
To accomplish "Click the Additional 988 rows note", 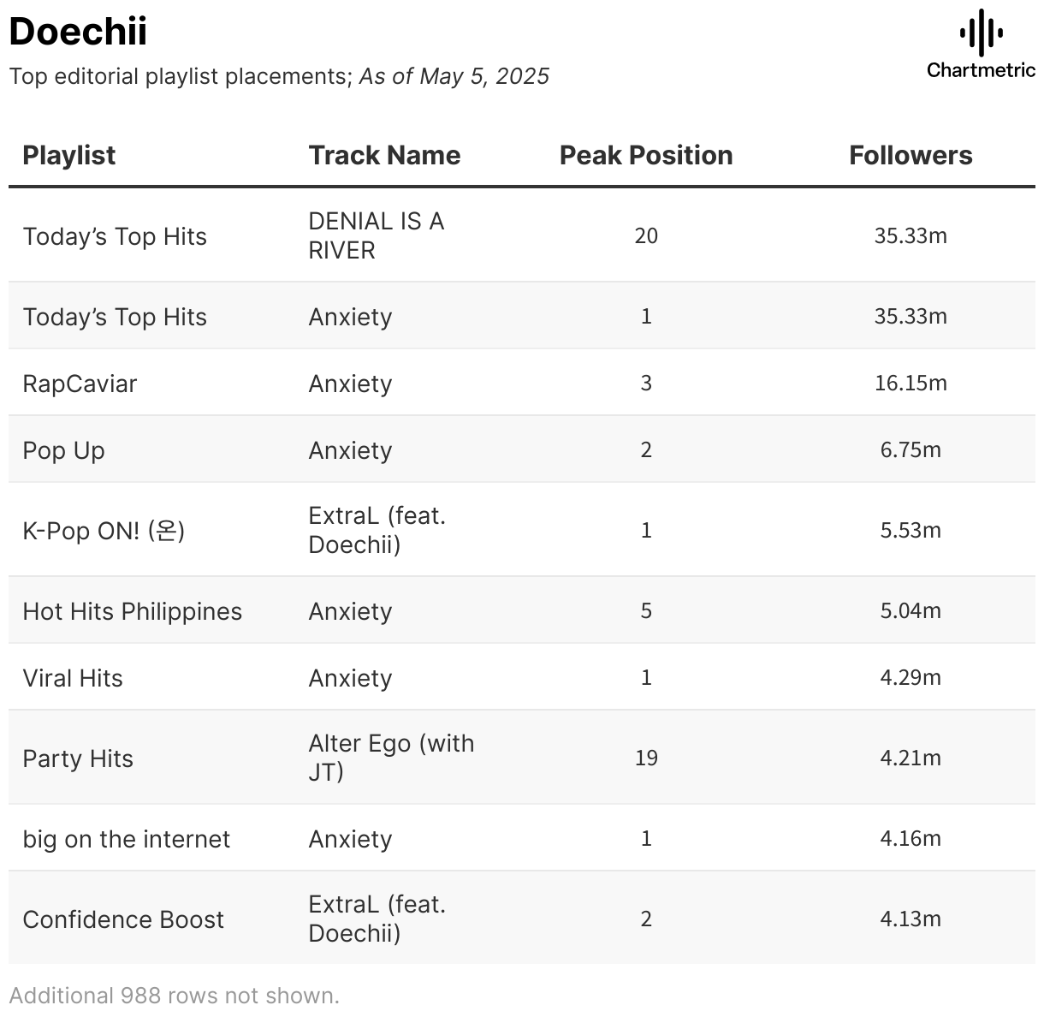I will click(175, 996).
